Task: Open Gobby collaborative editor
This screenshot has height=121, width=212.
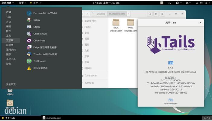Action: 34,20
